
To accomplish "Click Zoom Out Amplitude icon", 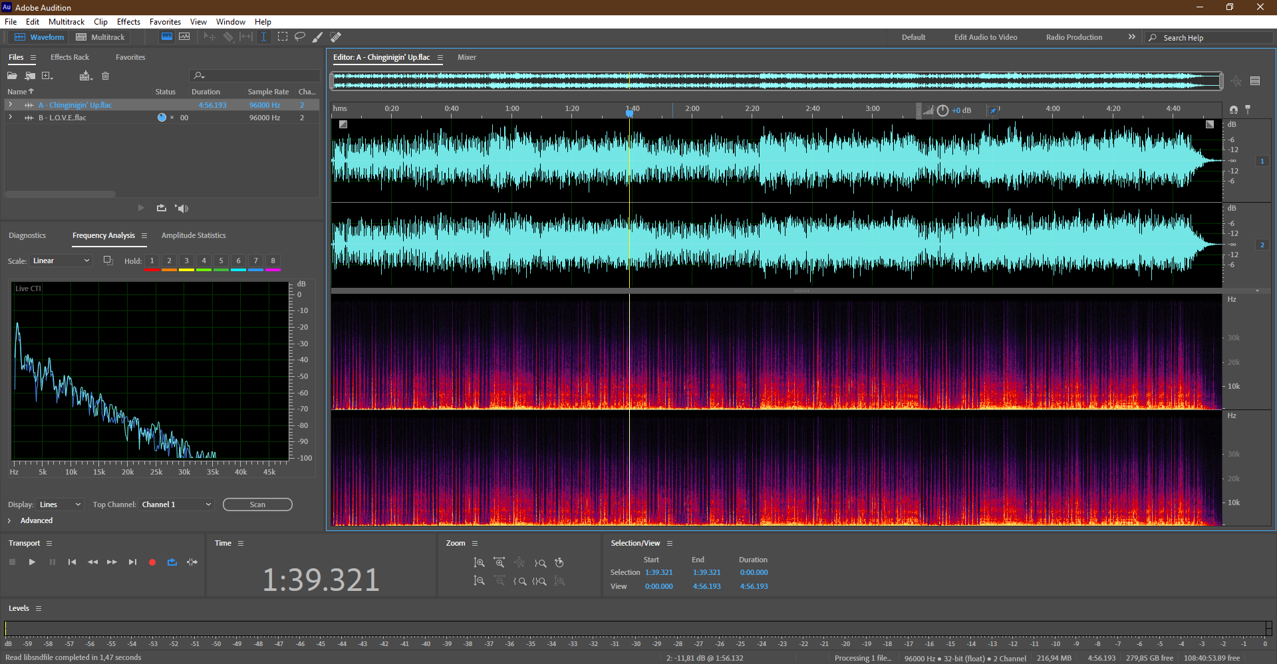I will (479, 581).
